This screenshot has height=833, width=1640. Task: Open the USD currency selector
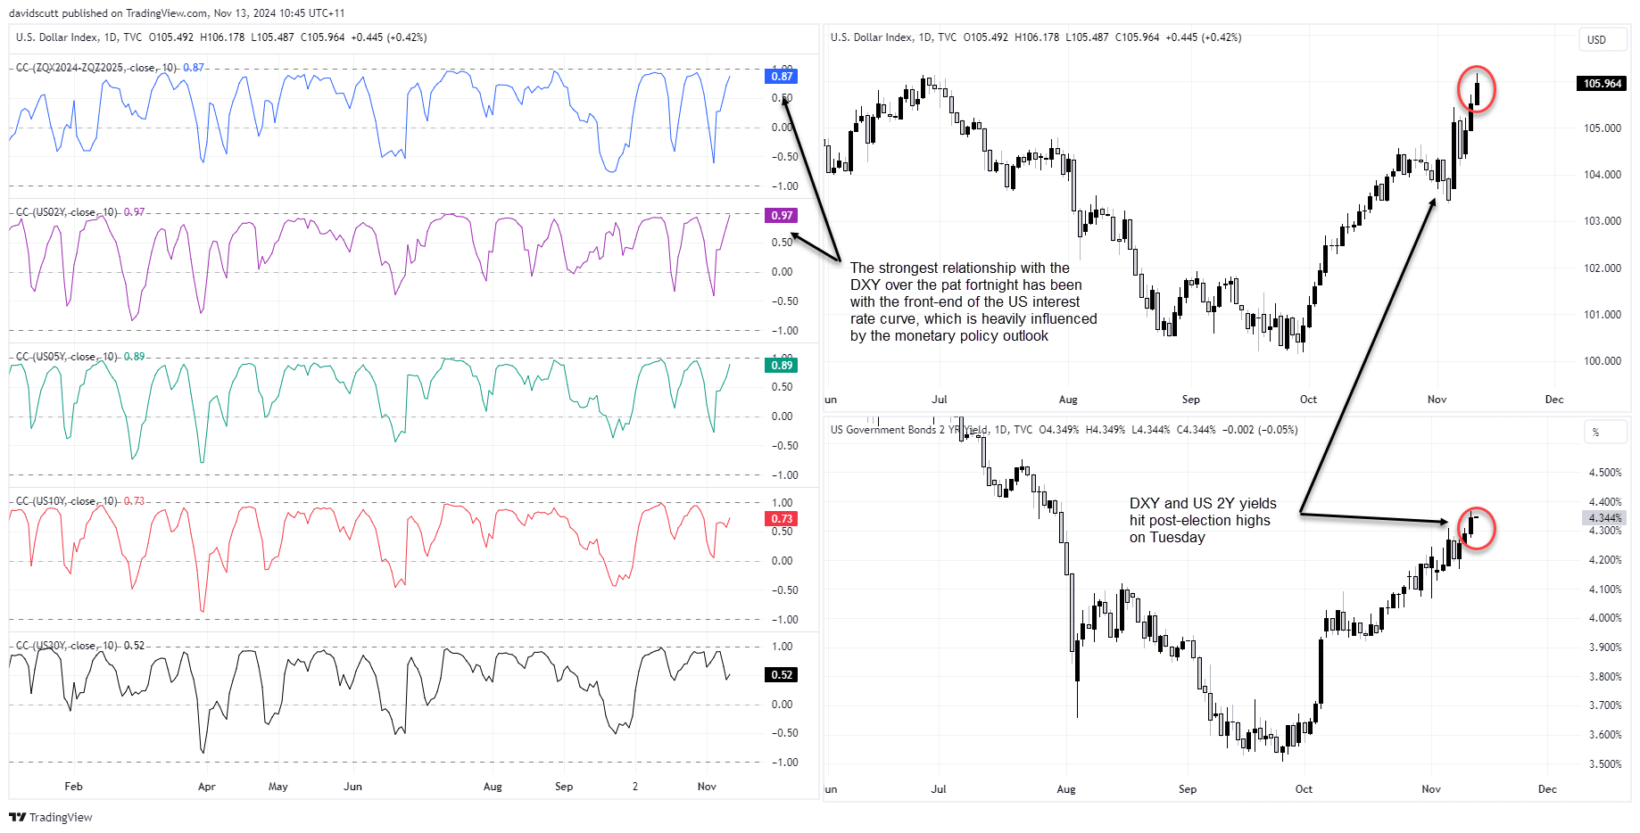coord(1603,40)
